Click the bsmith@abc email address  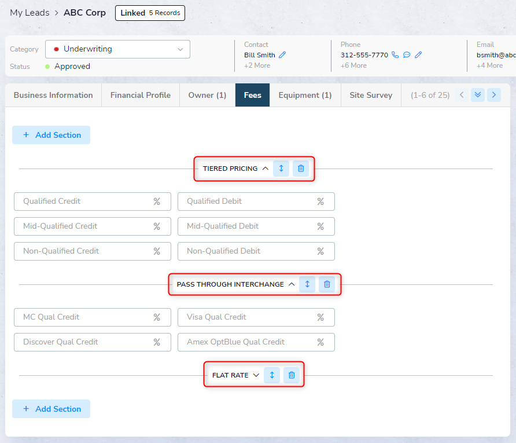[x=496, y=55]
